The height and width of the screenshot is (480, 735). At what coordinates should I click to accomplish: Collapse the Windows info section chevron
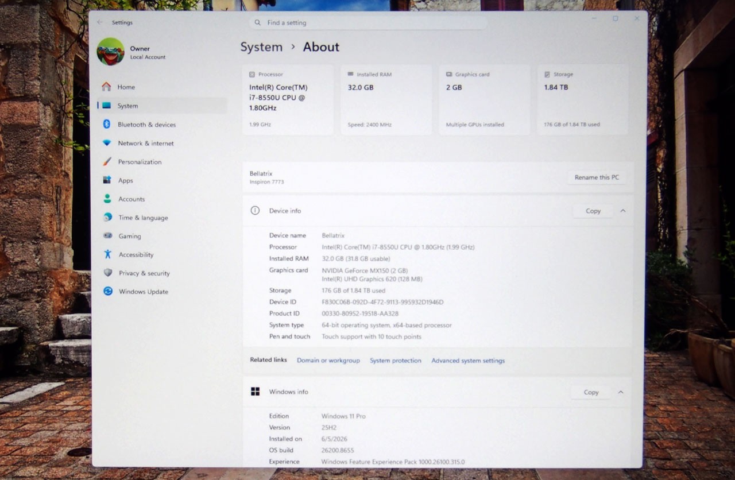click(x=621, y=392)
